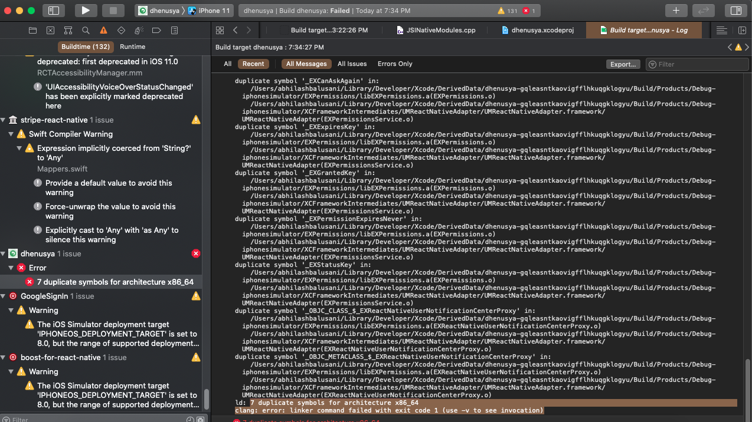Viewport: 752px width, 422px height.
Task: Click the log filter input field
Action: [x=697, y=64]
